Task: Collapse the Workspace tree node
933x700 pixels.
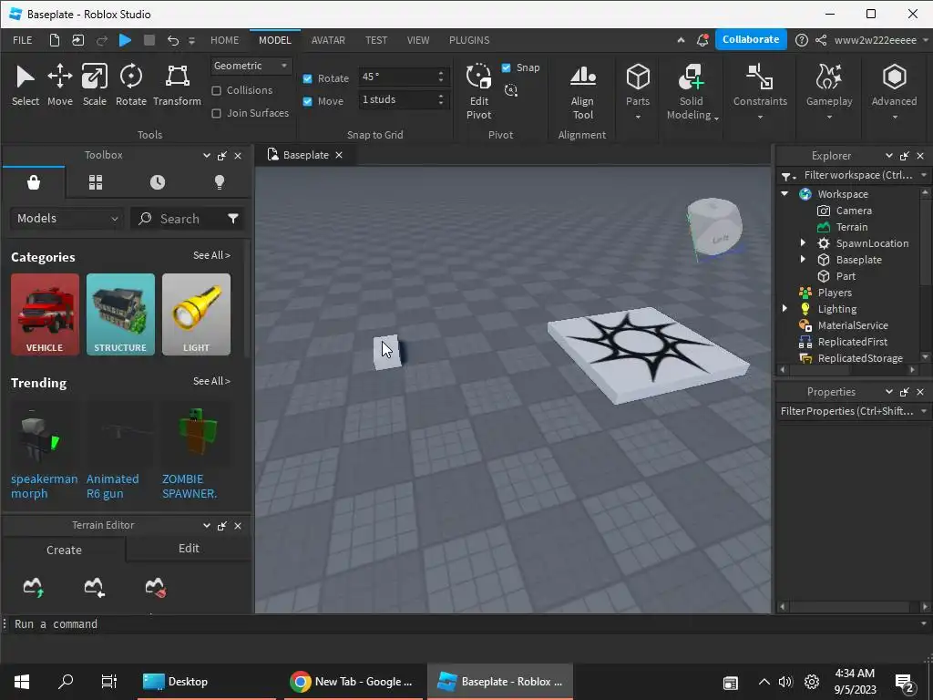Action: pyautogui.click(x=784, y=193)
